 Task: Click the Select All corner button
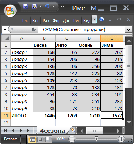click(x=6, y=38)
